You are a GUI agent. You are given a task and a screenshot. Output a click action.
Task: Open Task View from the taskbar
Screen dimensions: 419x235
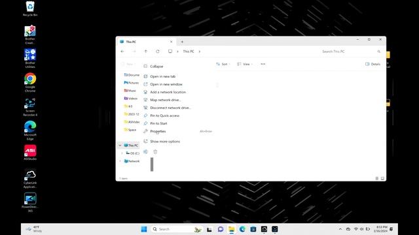click(209, 229)
